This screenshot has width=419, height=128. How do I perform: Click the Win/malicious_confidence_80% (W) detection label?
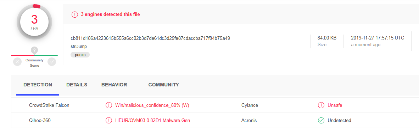pyautogui.click(x=152, y=105)
